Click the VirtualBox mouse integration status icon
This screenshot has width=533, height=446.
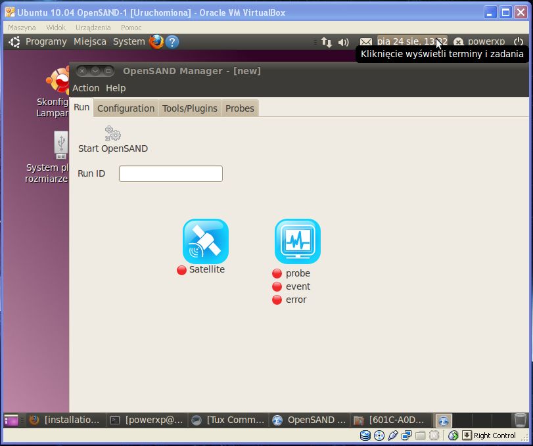pyautogui.click(x=453, y=435)
